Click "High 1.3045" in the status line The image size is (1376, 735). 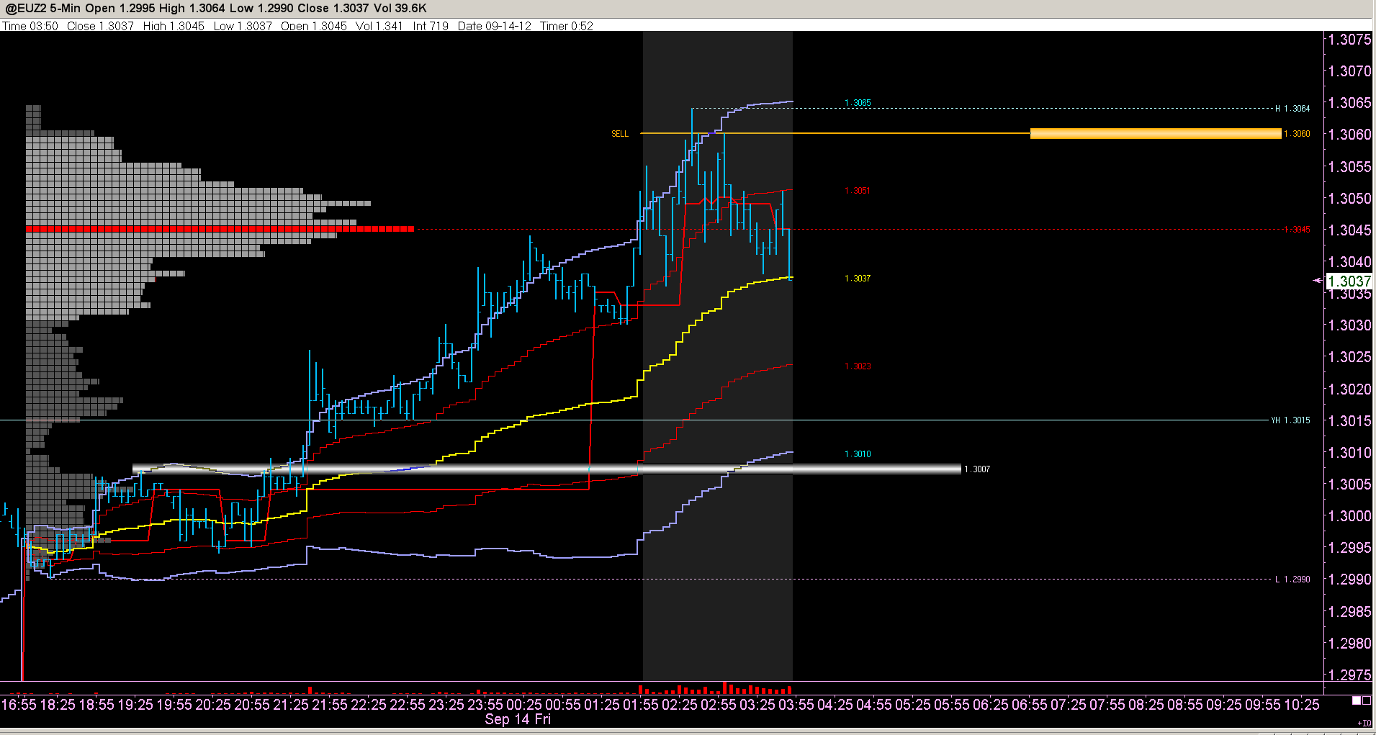(x=174, y=26)
